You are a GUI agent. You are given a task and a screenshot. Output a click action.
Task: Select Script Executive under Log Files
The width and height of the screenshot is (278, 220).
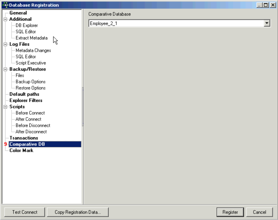pyautogui.click(x=30, y=63)
